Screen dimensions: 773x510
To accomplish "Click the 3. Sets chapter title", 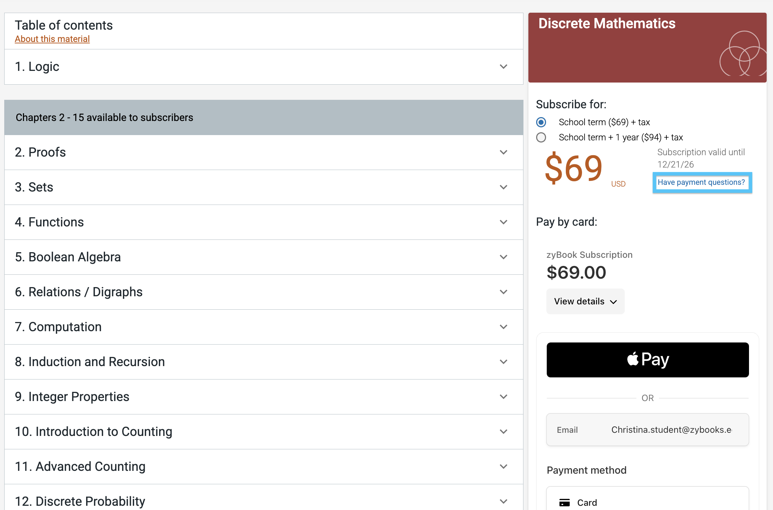I will (x=34, y=187).
